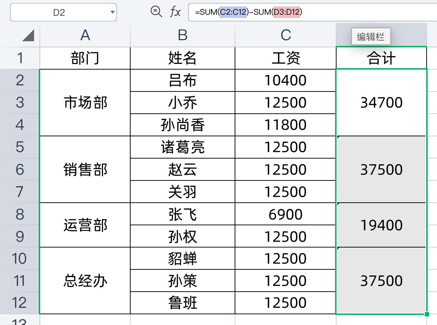Click the 编辑栏 tooltip label
Viewport: 437px width, 325px height.
click(x=371, y=37)
